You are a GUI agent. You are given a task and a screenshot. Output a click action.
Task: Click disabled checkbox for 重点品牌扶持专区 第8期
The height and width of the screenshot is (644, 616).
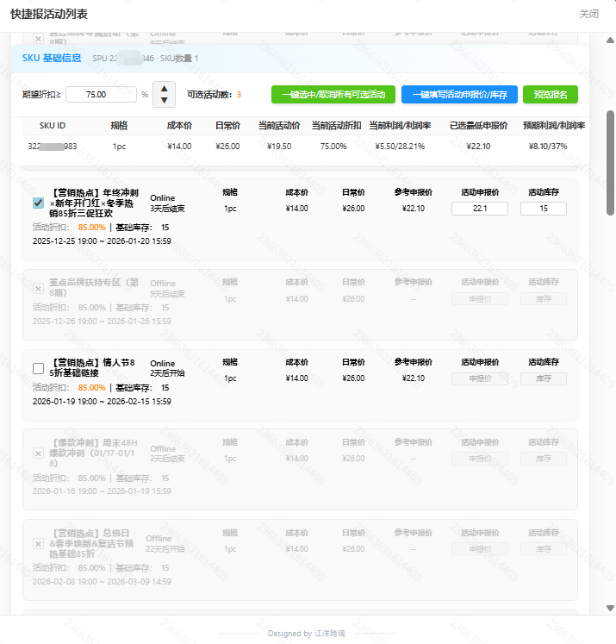(x=38, y=288)
